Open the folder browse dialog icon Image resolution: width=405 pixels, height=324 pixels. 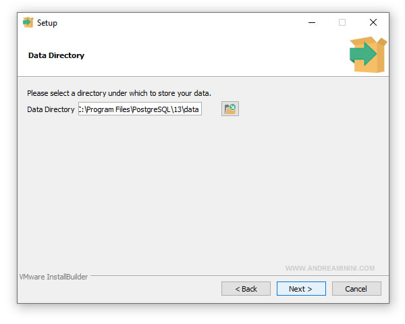tap(230, 109)
